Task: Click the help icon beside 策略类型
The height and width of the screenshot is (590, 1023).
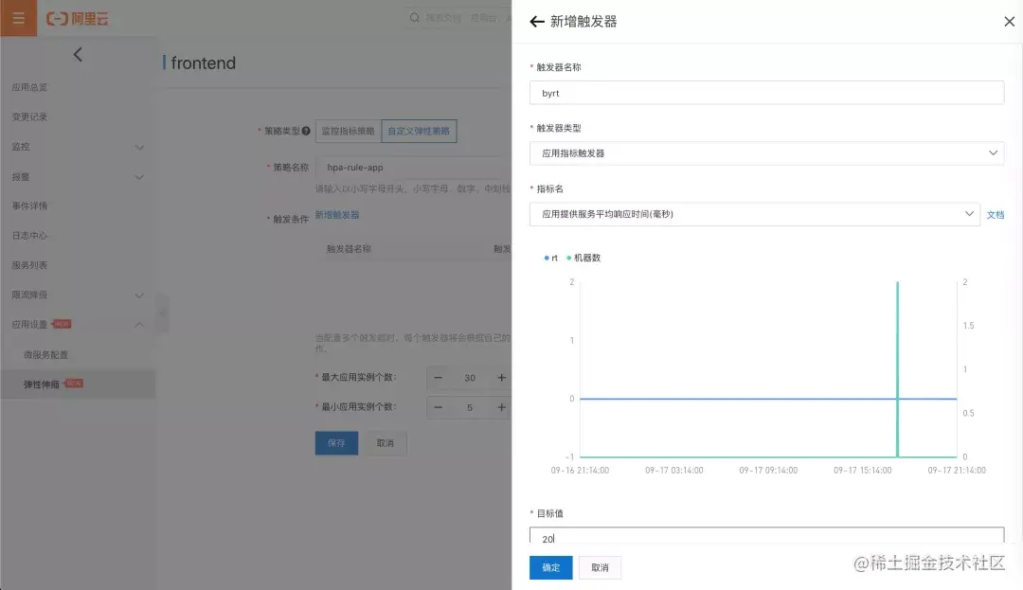Action: coord(306,131)
